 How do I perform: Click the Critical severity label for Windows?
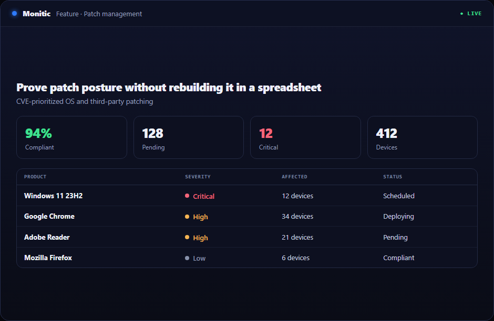pyautogui.click(x=203, y=196)
